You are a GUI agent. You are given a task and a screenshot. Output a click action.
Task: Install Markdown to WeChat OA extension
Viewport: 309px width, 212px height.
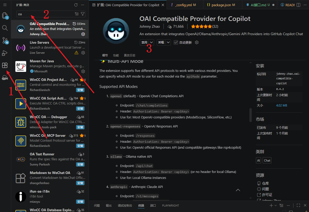(x=80, y=183)
